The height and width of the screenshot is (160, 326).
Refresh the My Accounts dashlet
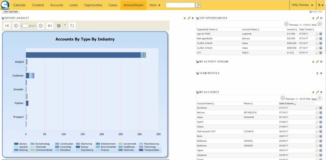pyautogui.click(x=313, y=92)
